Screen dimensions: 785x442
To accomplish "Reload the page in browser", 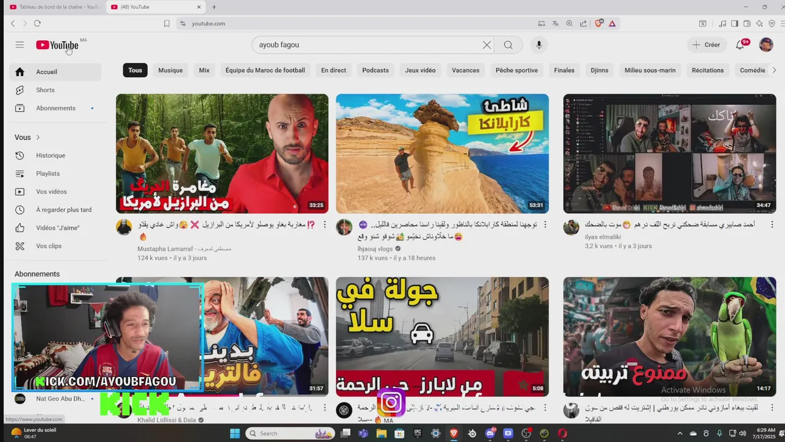I will point(37,23).
